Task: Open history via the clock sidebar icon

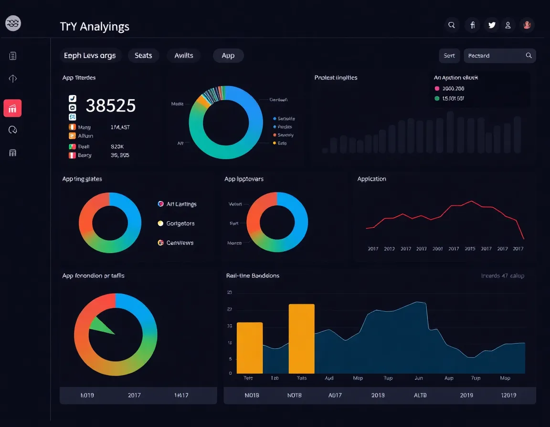Action: tap(12, 129)
